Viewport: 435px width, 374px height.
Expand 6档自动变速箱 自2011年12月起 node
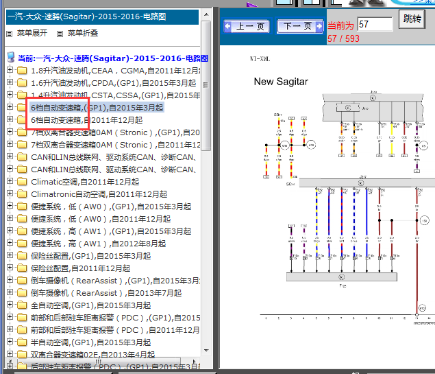[x=10, y=119]
